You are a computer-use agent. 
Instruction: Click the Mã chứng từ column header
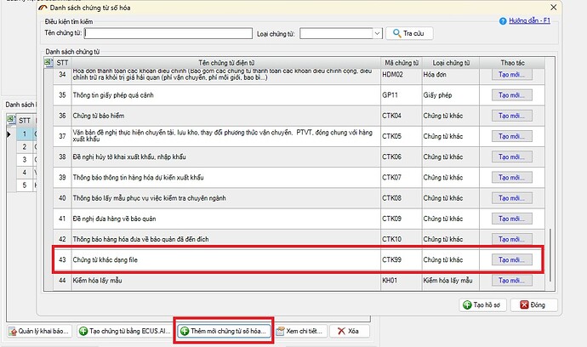[402, 63]
